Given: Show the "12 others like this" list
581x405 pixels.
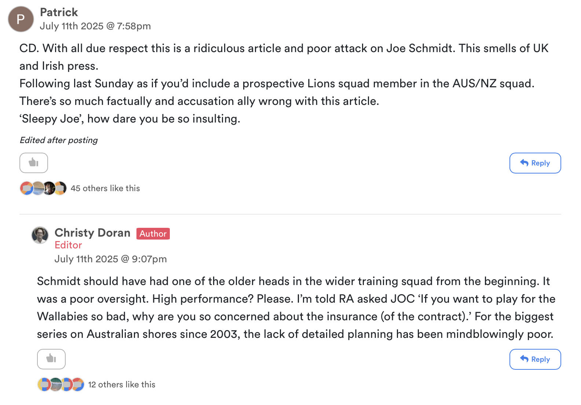Looking at the screenshot, I should pyautogui.click(x=121, y=384).
